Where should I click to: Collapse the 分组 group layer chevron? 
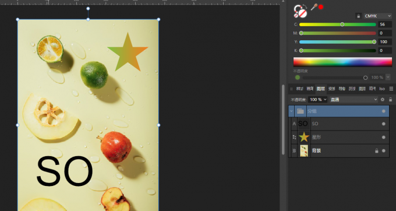291,111
